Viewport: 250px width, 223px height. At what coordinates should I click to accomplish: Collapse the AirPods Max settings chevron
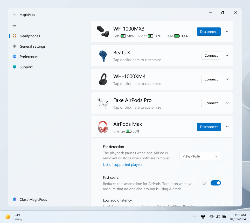(227, 127)
